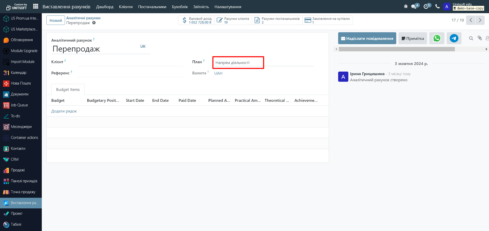The image size is (489, 231).
Task: Go to next record arrow
Action: (x=480, y=20)
